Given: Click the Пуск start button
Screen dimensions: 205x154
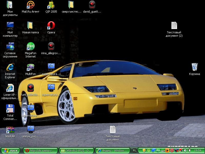Looking at the screenshot, I should tap(11, 151).
